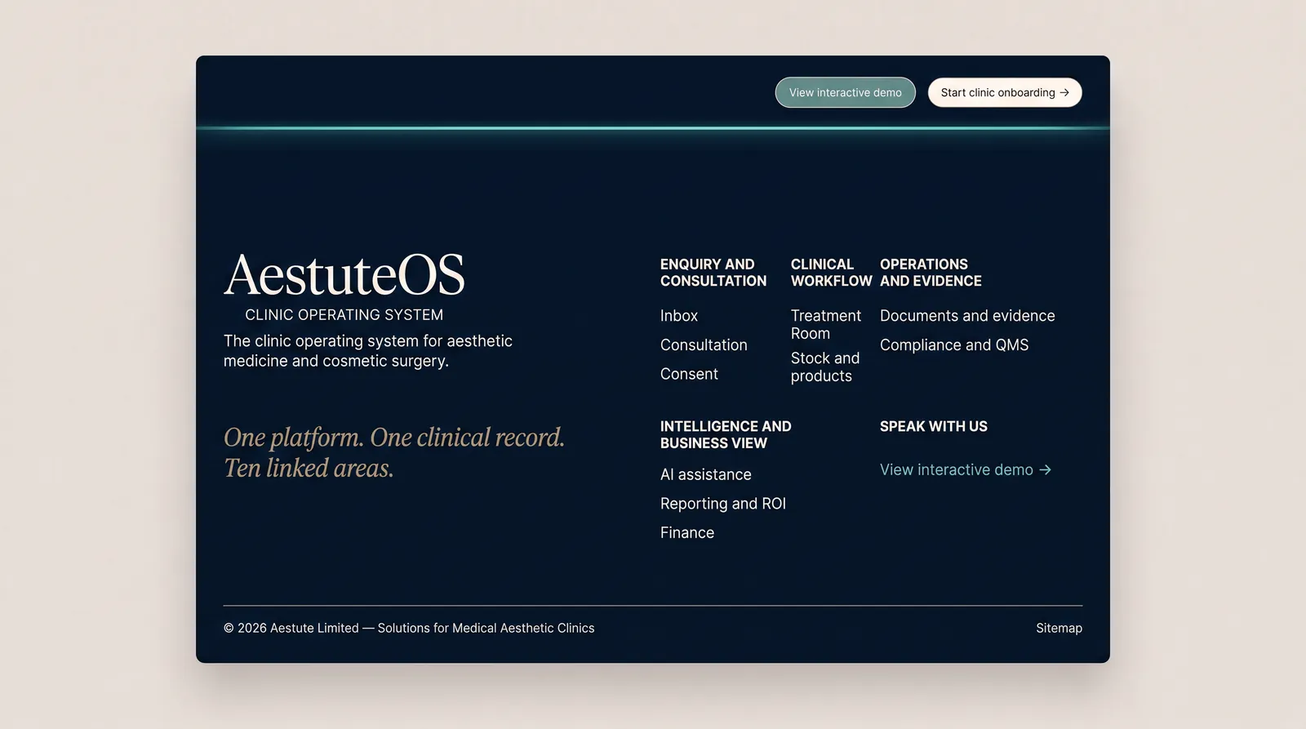Click the View interactive demo pill button
The image size is (1306, 729).
tap(845, 92)
